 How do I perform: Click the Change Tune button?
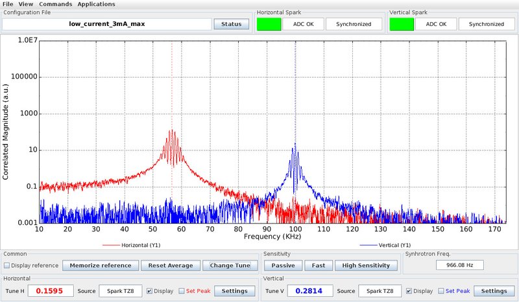coord(230,265)
